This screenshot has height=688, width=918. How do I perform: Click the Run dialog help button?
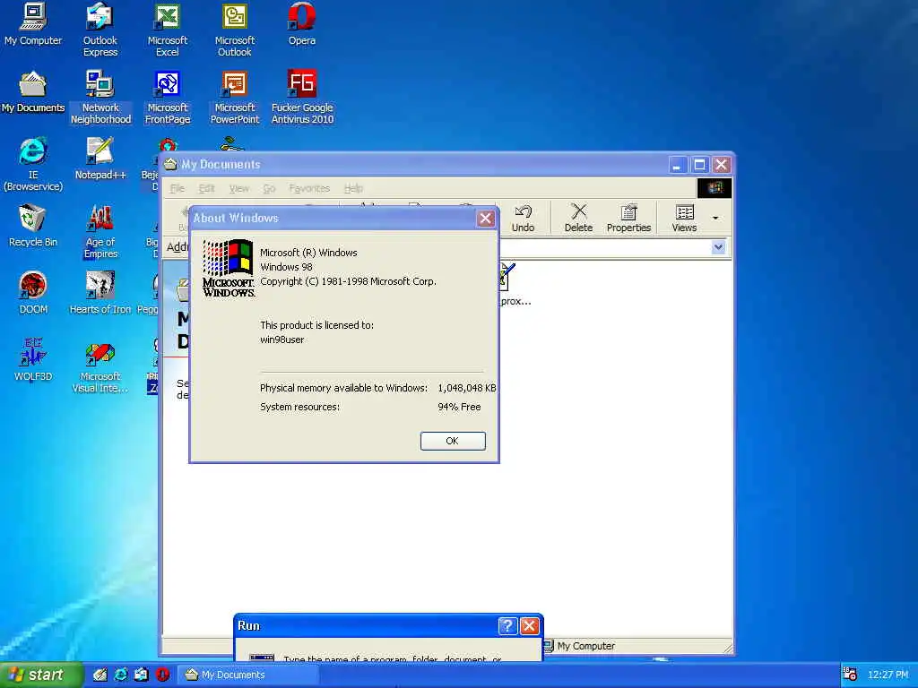pyautogui.click(x=507, y=626)
